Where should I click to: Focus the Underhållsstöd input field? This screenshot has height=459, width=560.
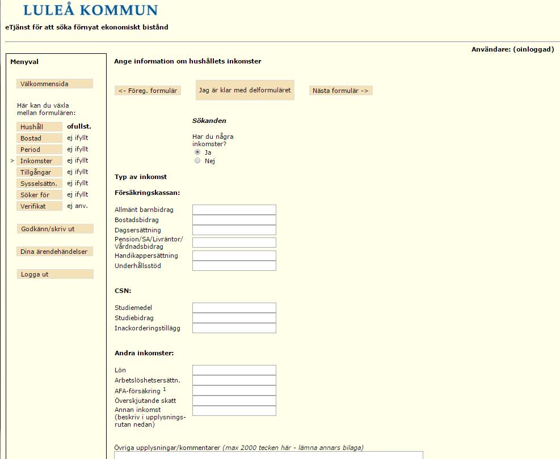234,266
